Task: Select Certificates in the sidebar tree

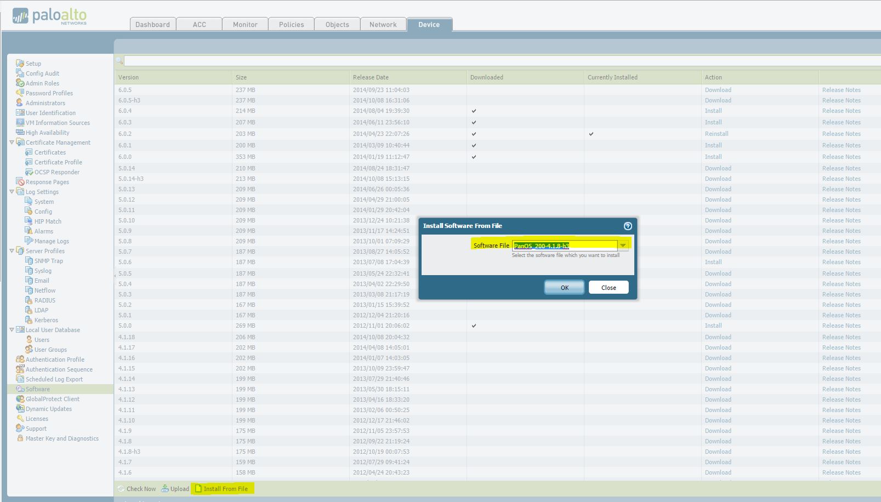Action: (50, 152)
